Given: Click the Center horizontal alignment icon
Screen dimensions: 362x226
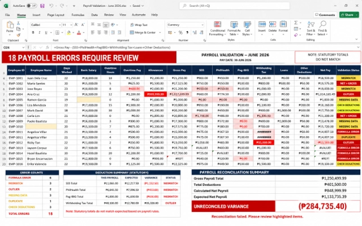Looking at the screenshot, I should pyautogui.click(x=99, y=33).
